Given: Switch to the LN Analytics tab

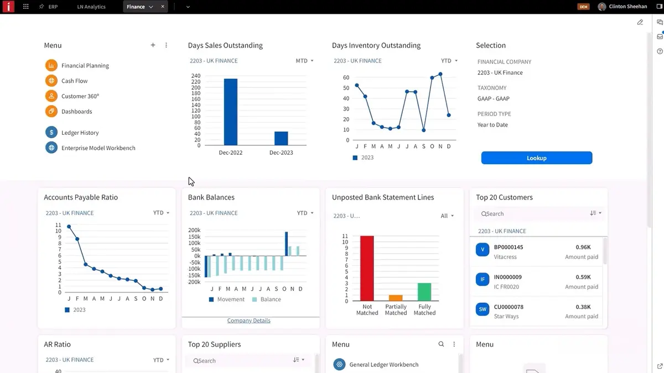Looking at the screenshot, I should 91,7.
